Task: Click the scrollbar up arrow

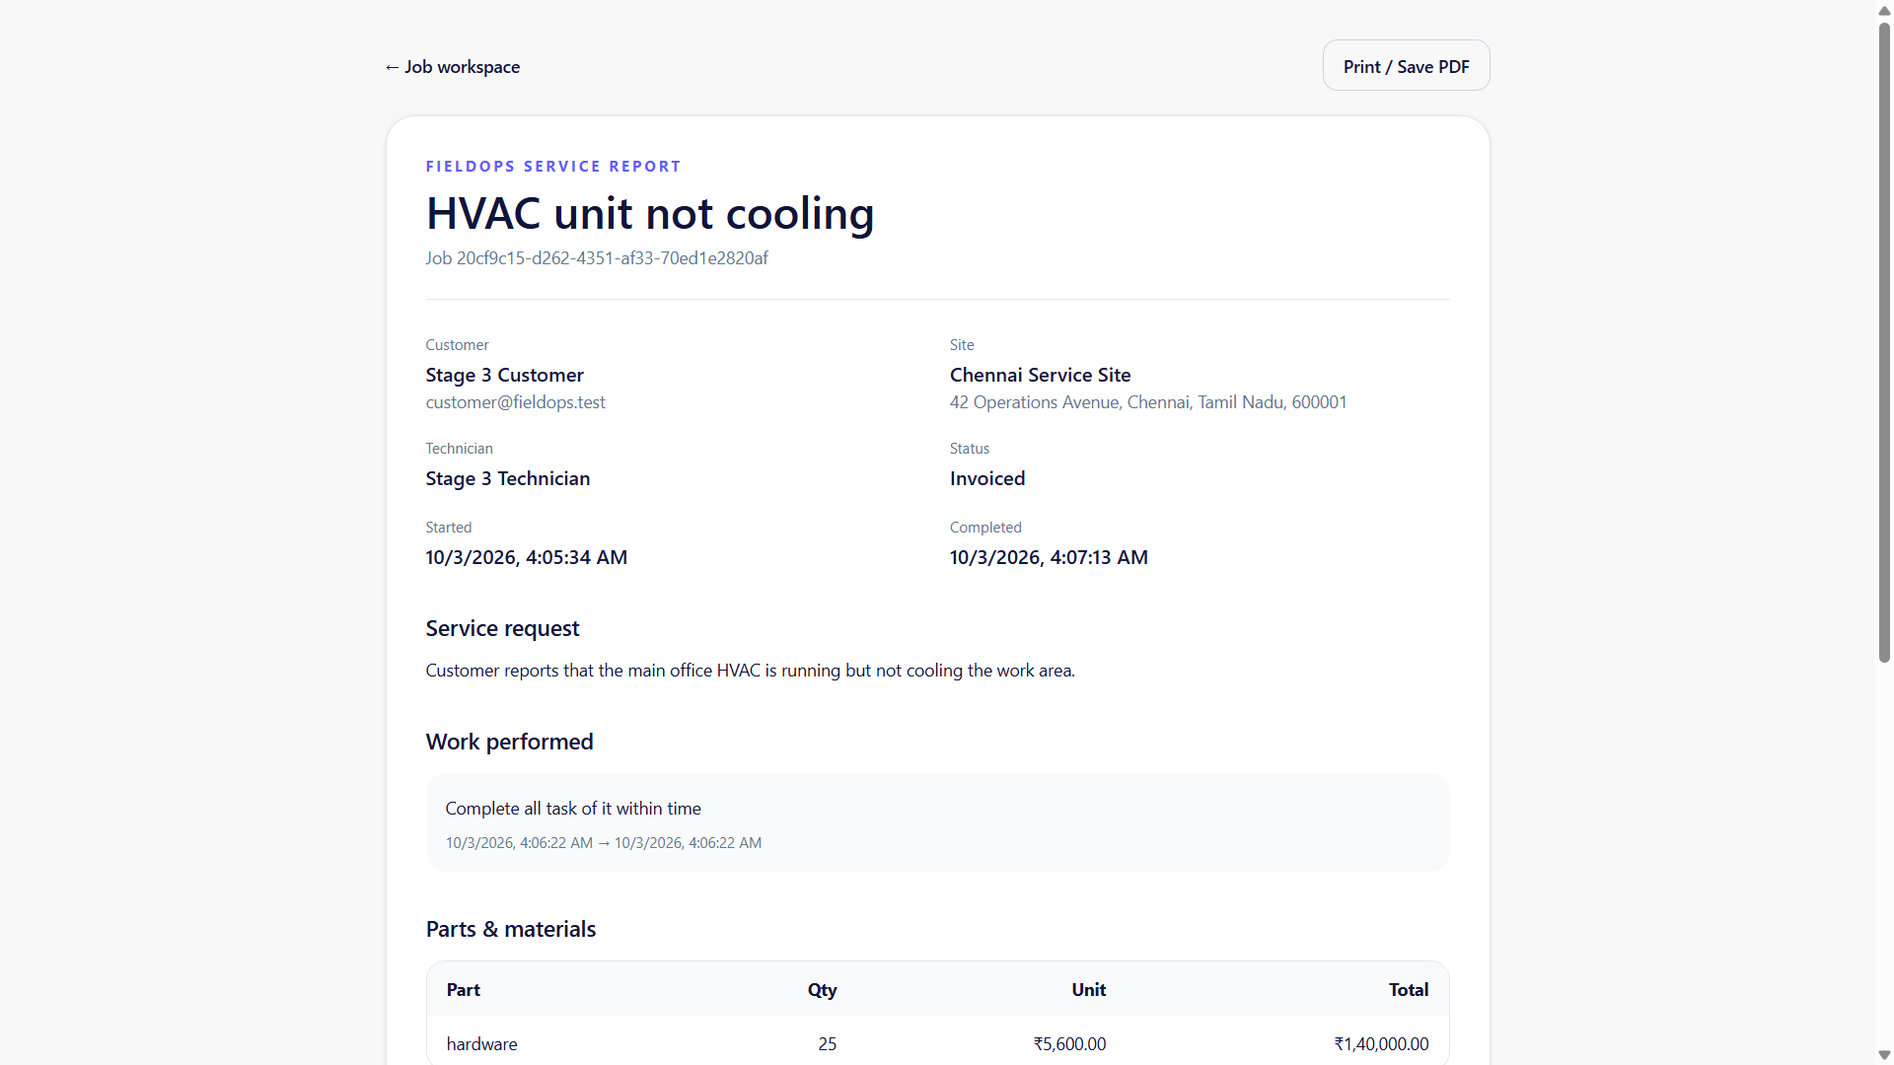Action: click(x=1884, y=10)
